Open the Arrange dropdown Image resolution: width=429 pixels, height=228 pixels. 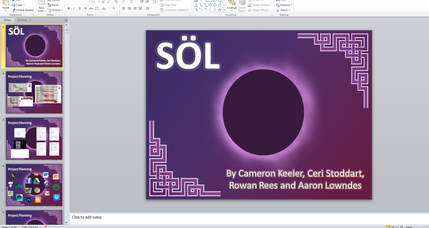232,6
